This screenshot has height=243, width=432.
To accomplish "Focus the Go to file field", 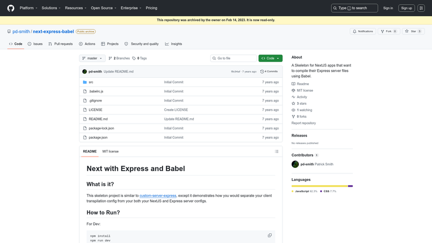I will click(233, 58).
